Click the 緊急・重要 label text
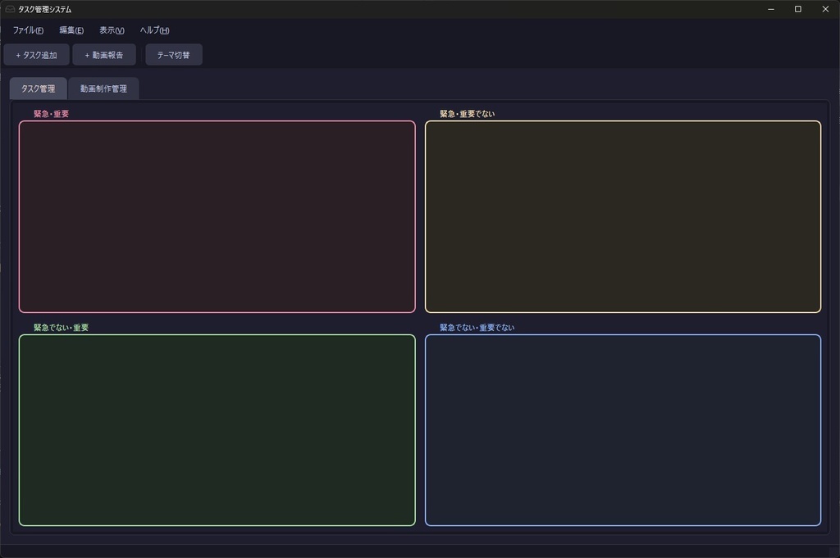Screen dimensions: 840x558 tap(52, 114)
